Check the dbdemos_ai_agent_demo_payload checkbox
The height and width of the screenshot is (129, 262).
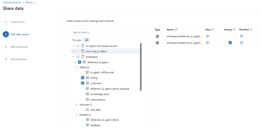[83, 89]
